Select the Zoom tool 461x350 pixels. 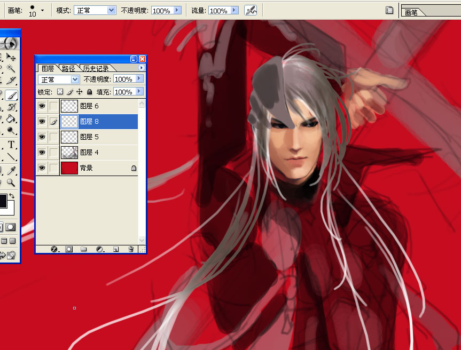tap(11, 182)
